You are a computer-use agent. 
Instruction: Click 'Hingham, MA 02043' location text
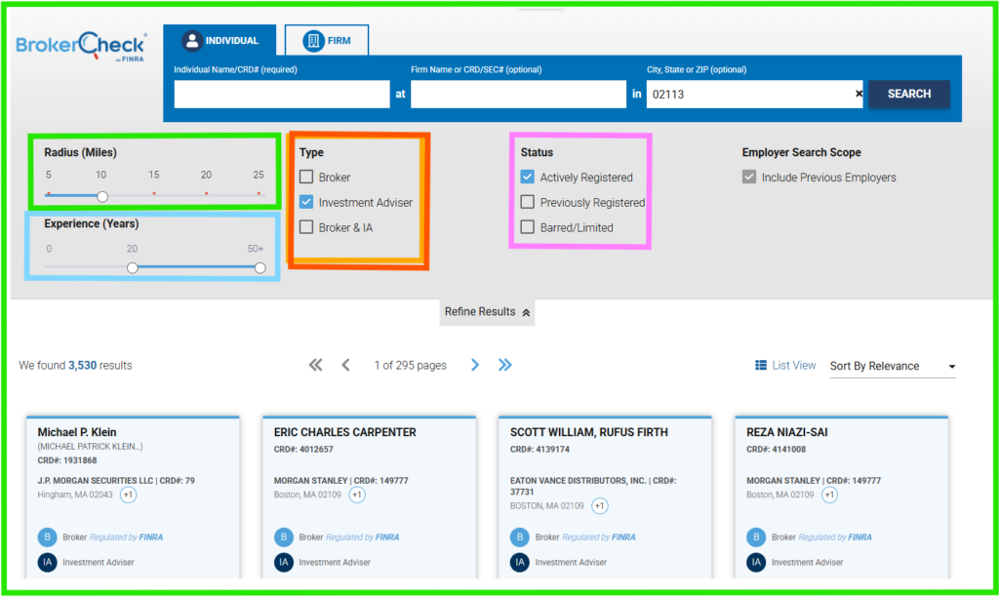[75, 495]
